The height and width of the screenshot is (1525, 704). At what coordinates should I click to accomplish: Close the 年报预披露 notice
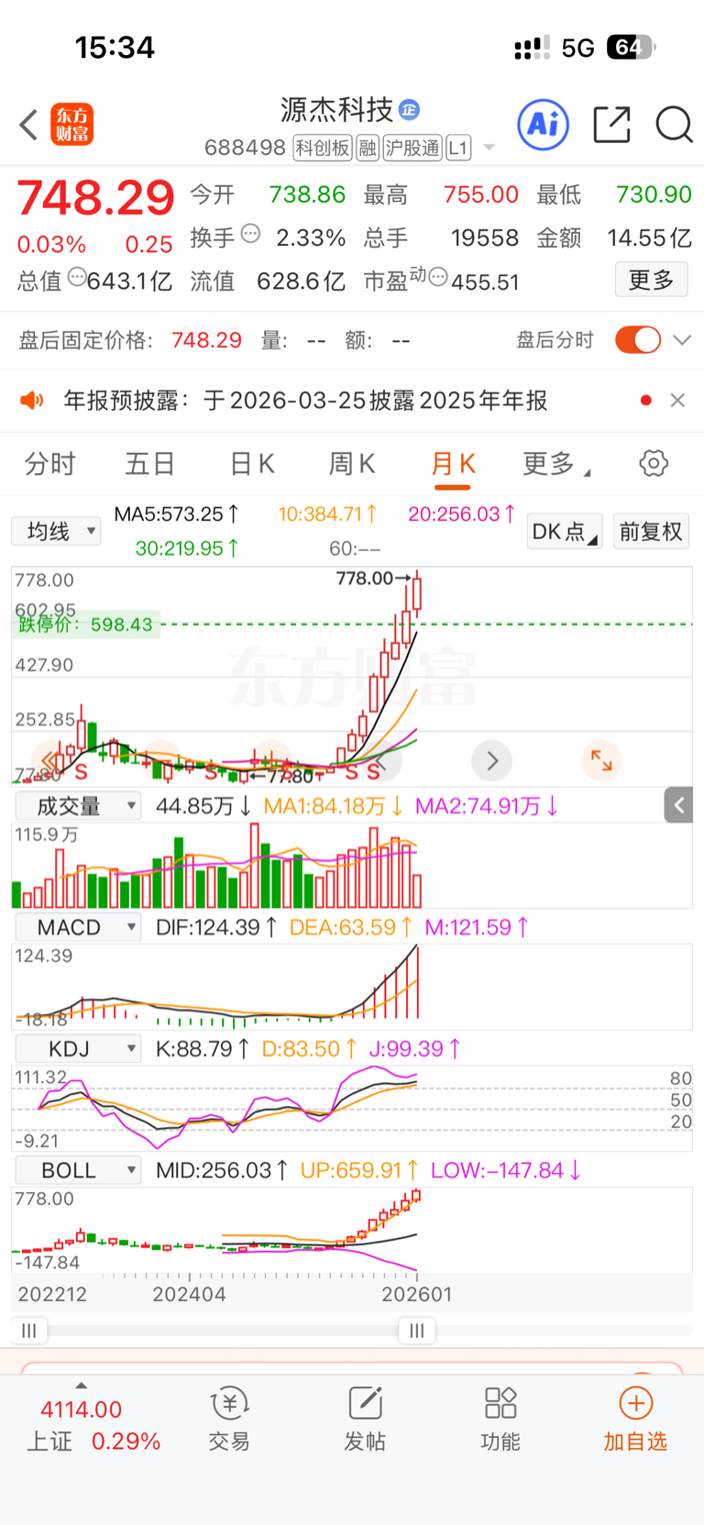pos(677,401)
